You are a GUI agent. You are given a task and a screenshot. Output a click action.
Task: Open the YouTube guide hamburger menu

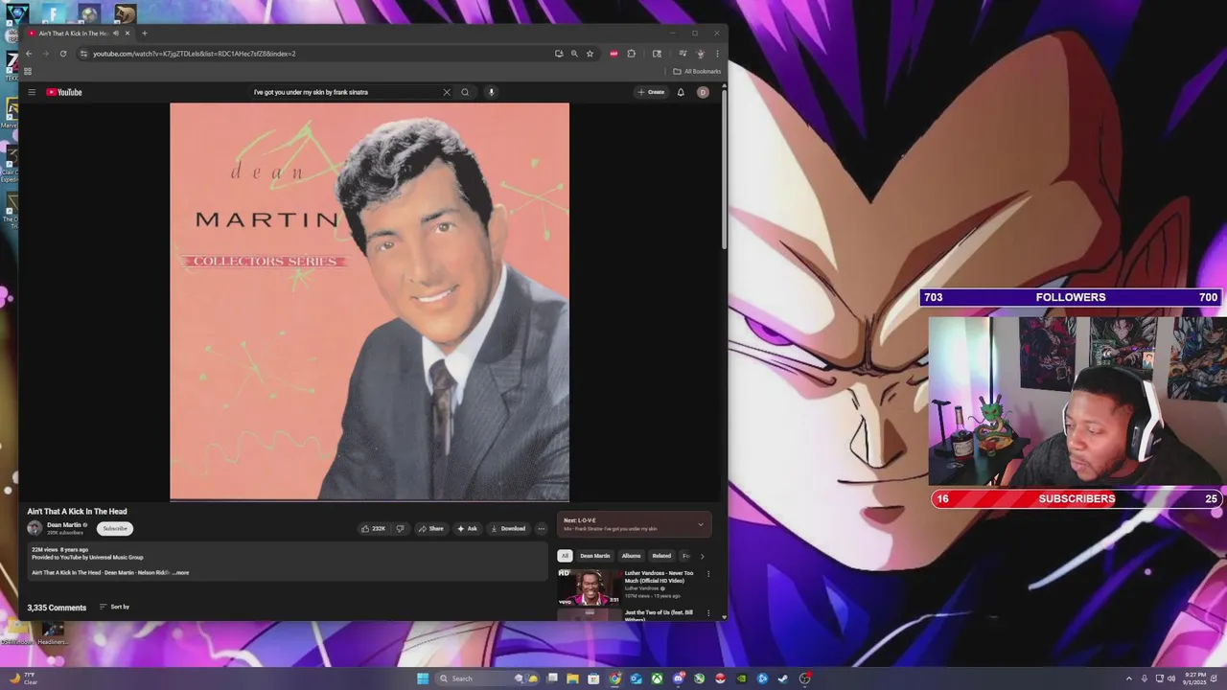point(31,92)
